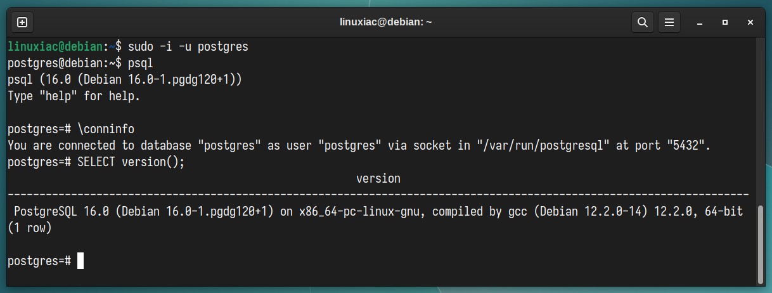The width and height of the screenshot is (772, 293).
Task: Click the Type "help" for help line
Action: click(74, 96)
